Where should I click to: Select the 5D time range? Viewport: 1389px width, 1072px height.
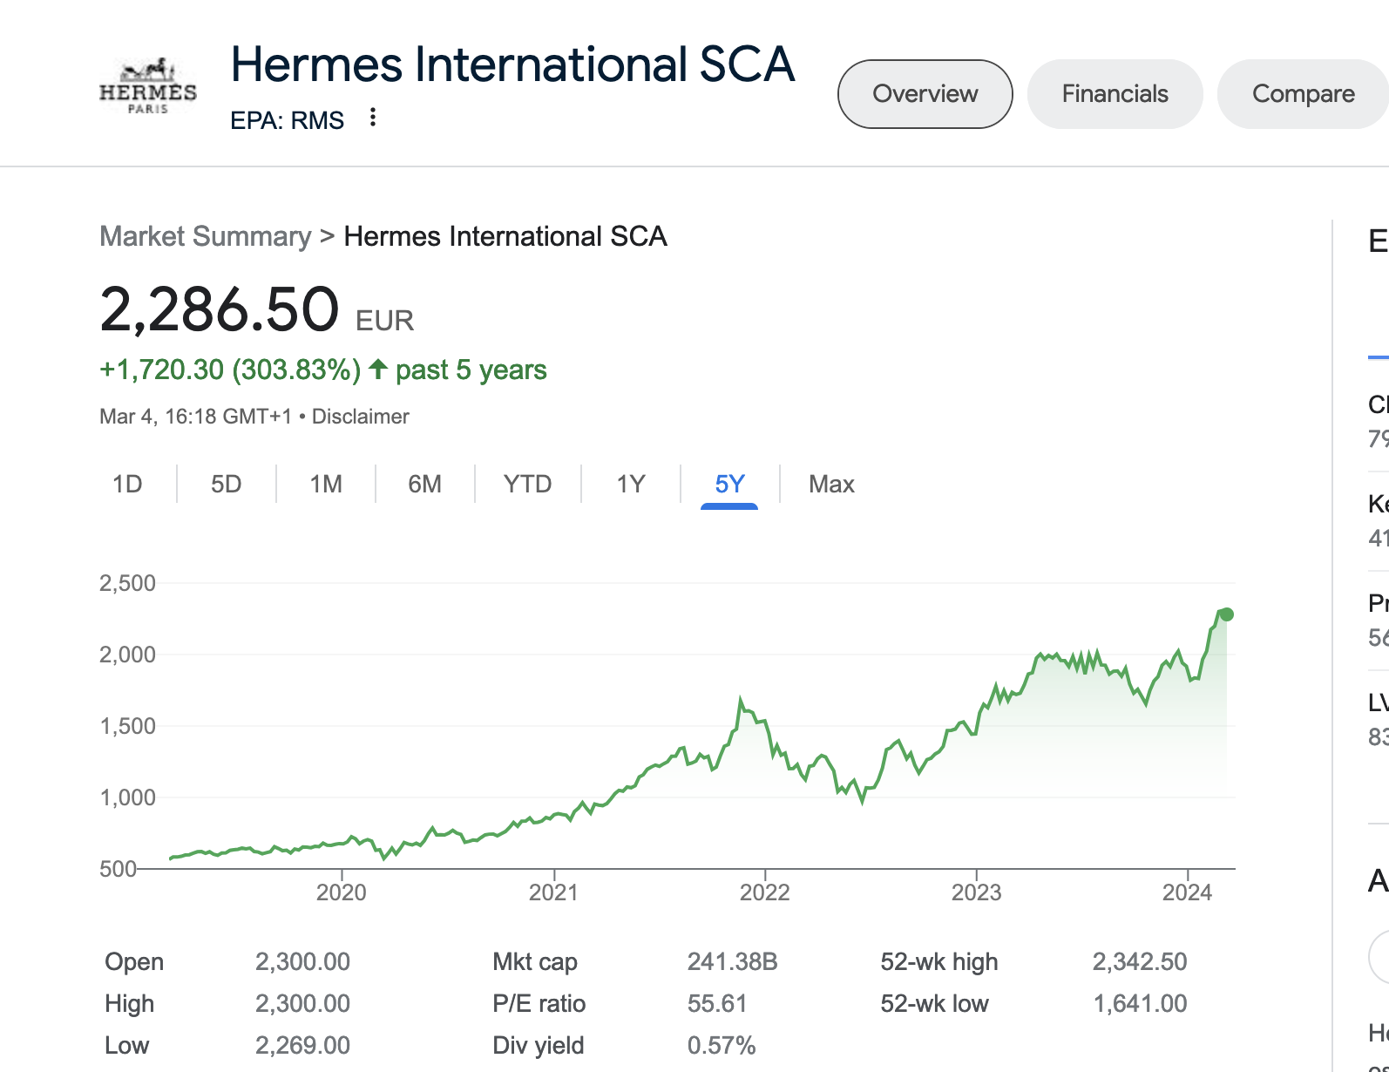226,484
